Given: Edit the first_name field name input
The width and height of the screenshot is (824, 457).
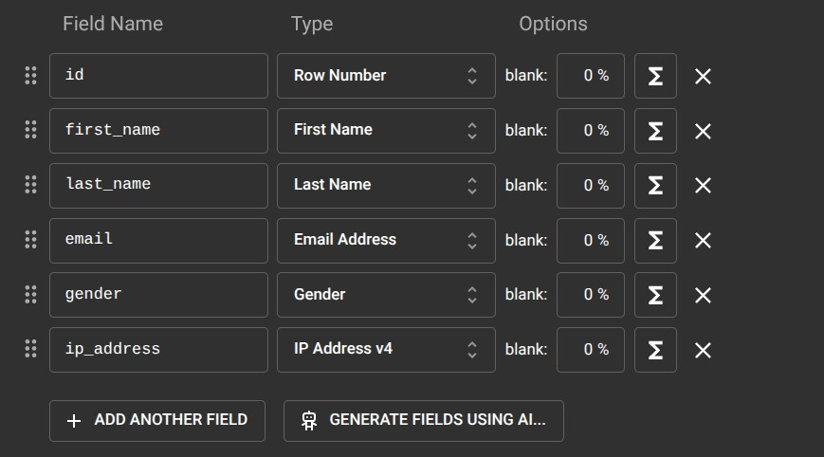Looking at the screenshot, I should coord(158,131).
